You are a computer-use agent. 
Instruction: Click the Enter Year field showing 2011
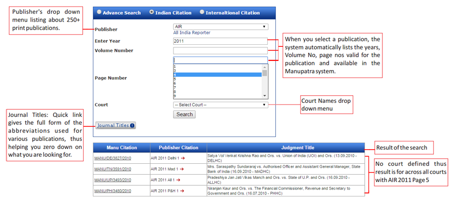point(220,41)
